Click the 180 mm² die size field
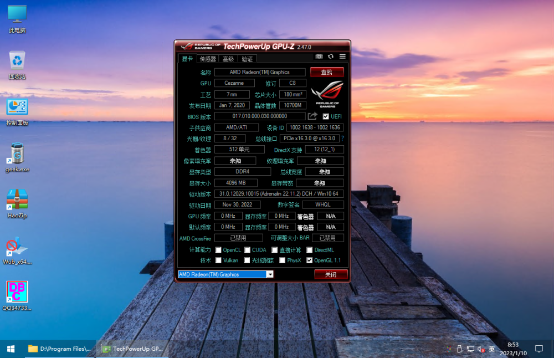The image size is (554, 358). 293,94
